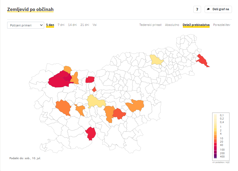Open the Potrjeni primeri dropdown

coord(25,25)
